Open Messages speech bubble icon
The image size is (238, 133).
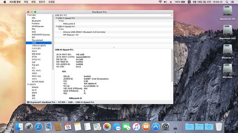tap(117, 127)
